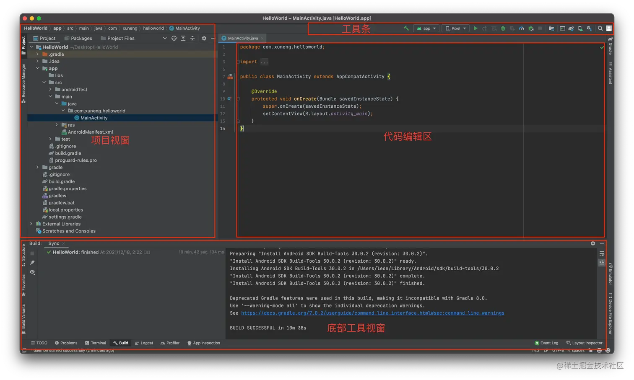Switch to the Packages view tab
The height and width of the screenshot is (380, 634).
78,38
